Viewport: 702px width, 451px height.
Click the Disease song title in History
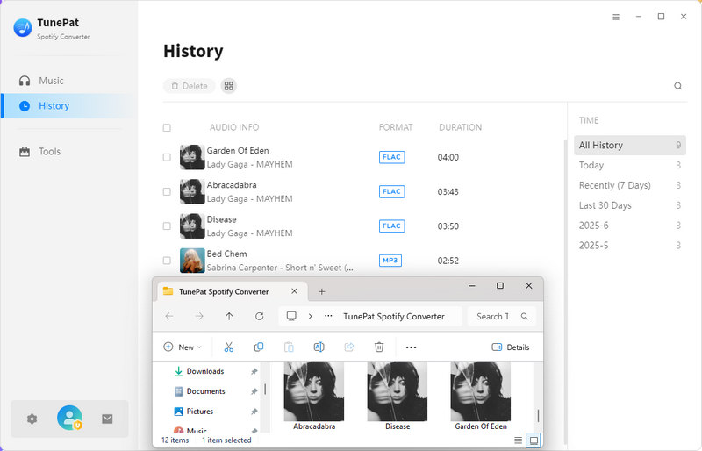[x=222, y=219]
